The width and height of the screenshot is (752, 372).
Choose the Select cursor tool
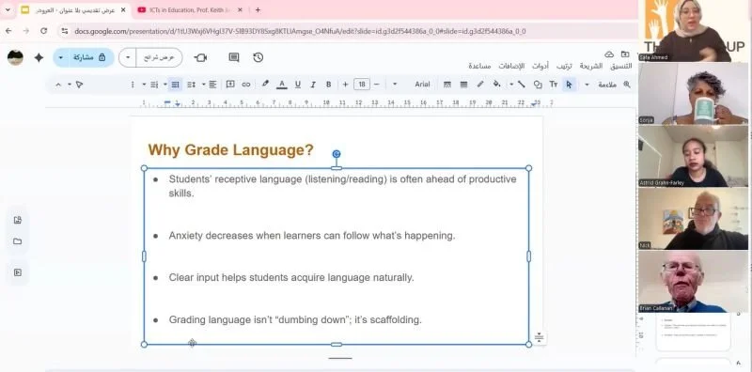coord(569,85)
